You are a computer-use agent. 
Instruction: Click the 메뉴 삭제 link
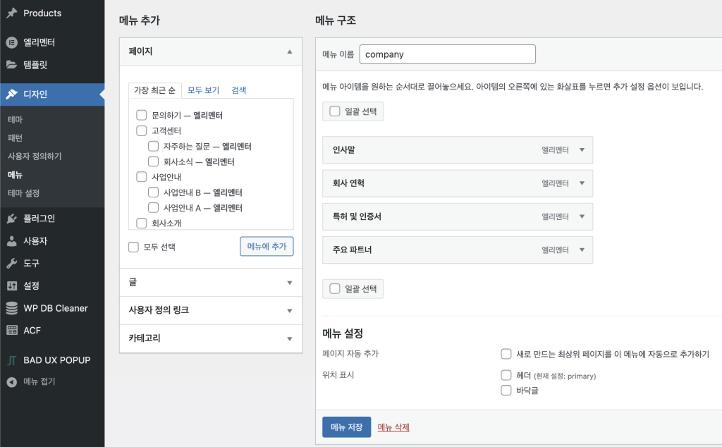[x=393, y=427]
